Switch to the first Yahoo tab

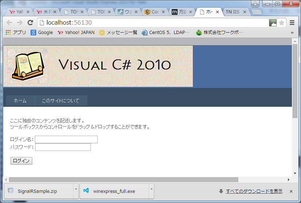(x=19, y=12)
